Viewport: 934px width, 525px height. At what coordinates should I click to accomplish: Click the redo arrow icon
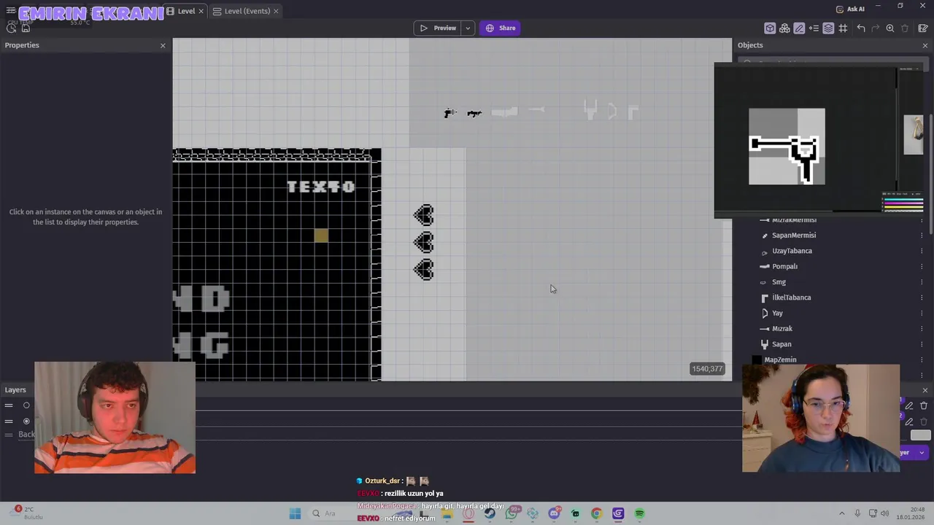876,28
